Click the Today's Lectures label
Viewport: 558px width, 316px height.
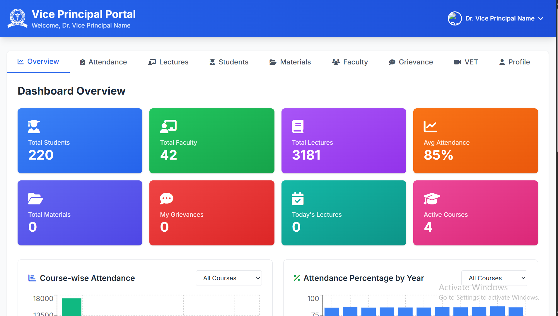pos(317,215)
